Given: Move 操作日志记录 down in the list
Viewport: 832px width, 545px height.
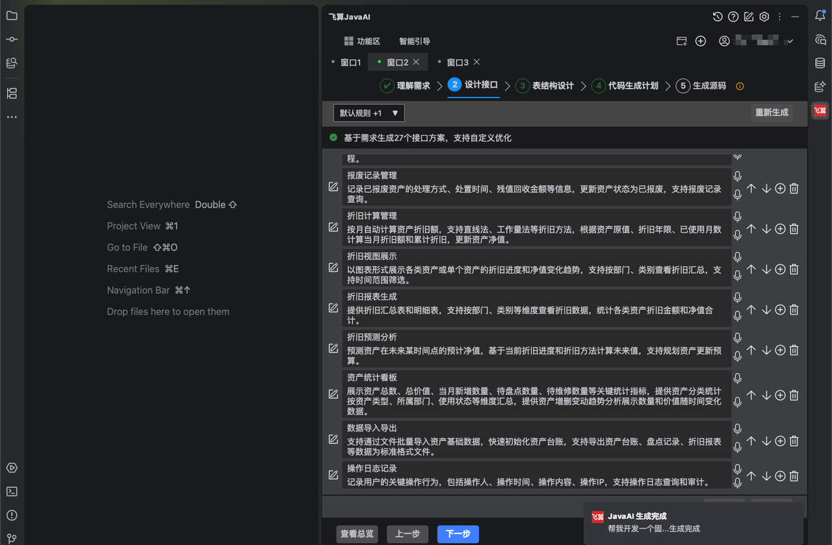Looking at the screenshot, I should (x=766, y=476).
